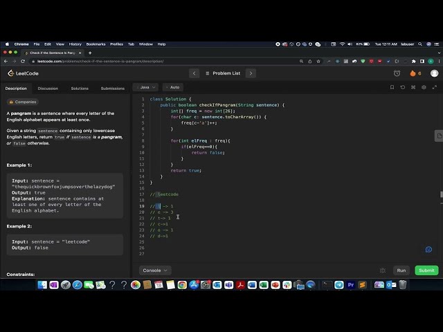Click the browser back arrow

point(6,62)
